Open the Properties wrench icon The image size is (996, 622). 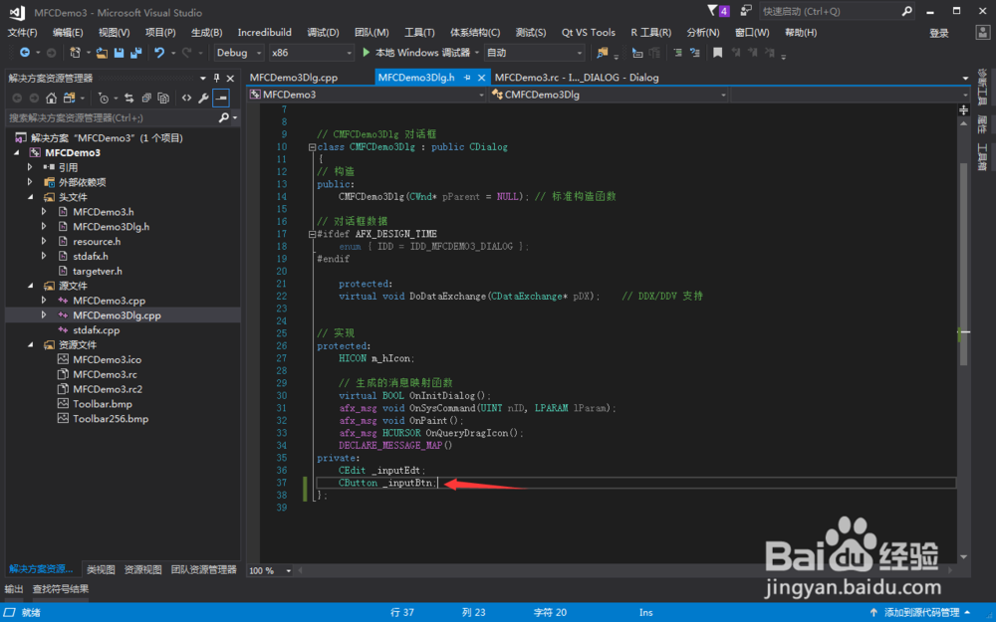pos(203,98)
